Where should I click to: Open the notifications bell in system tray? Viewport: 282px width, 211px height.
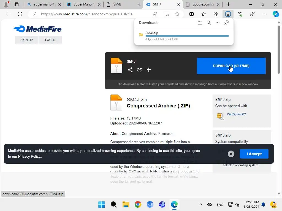tap(263, 204)
